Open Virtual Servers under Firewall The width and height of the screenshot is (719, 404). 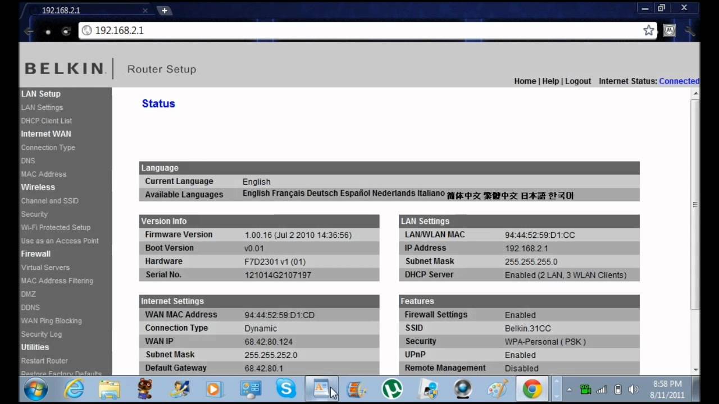tap(45, 268)
